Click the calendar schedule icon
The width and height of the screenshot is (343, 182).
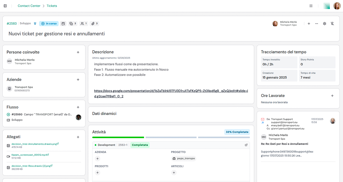tap(63, 24)
